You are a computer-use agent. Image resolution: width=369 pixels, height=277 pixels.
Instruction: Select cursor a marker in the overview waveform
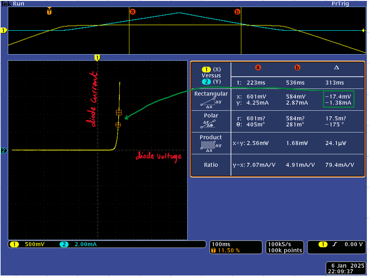click(x=132, y=12)
